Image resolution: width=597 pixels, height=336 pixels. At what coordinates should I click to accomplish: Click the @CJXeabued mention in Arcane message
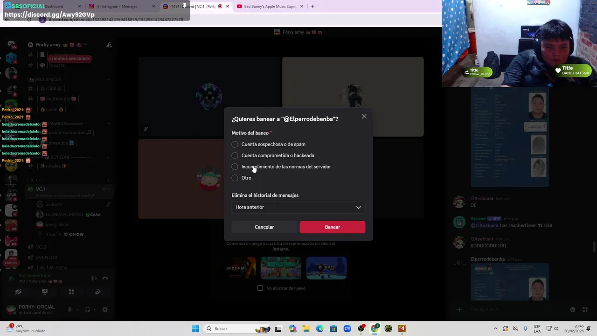pyautogui.click(x=484, y=225)
